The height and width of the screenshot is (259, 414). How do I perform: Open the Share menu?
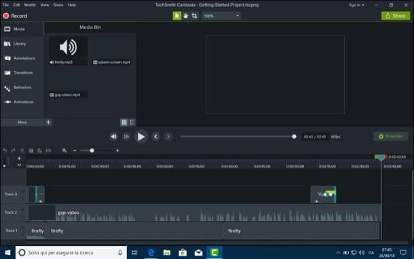58,5
